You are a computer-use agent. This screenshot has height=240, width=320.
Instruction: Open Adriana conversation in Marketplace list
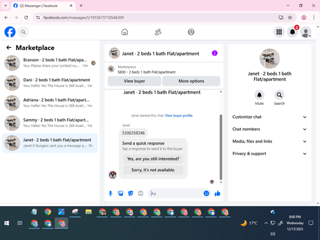pos(50,103)
